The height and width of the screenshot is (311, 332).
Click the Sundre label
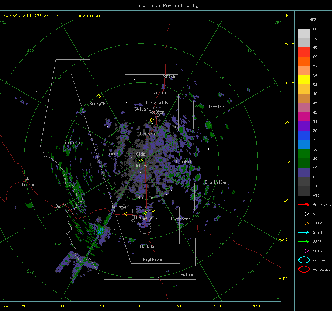pos(112,153)
